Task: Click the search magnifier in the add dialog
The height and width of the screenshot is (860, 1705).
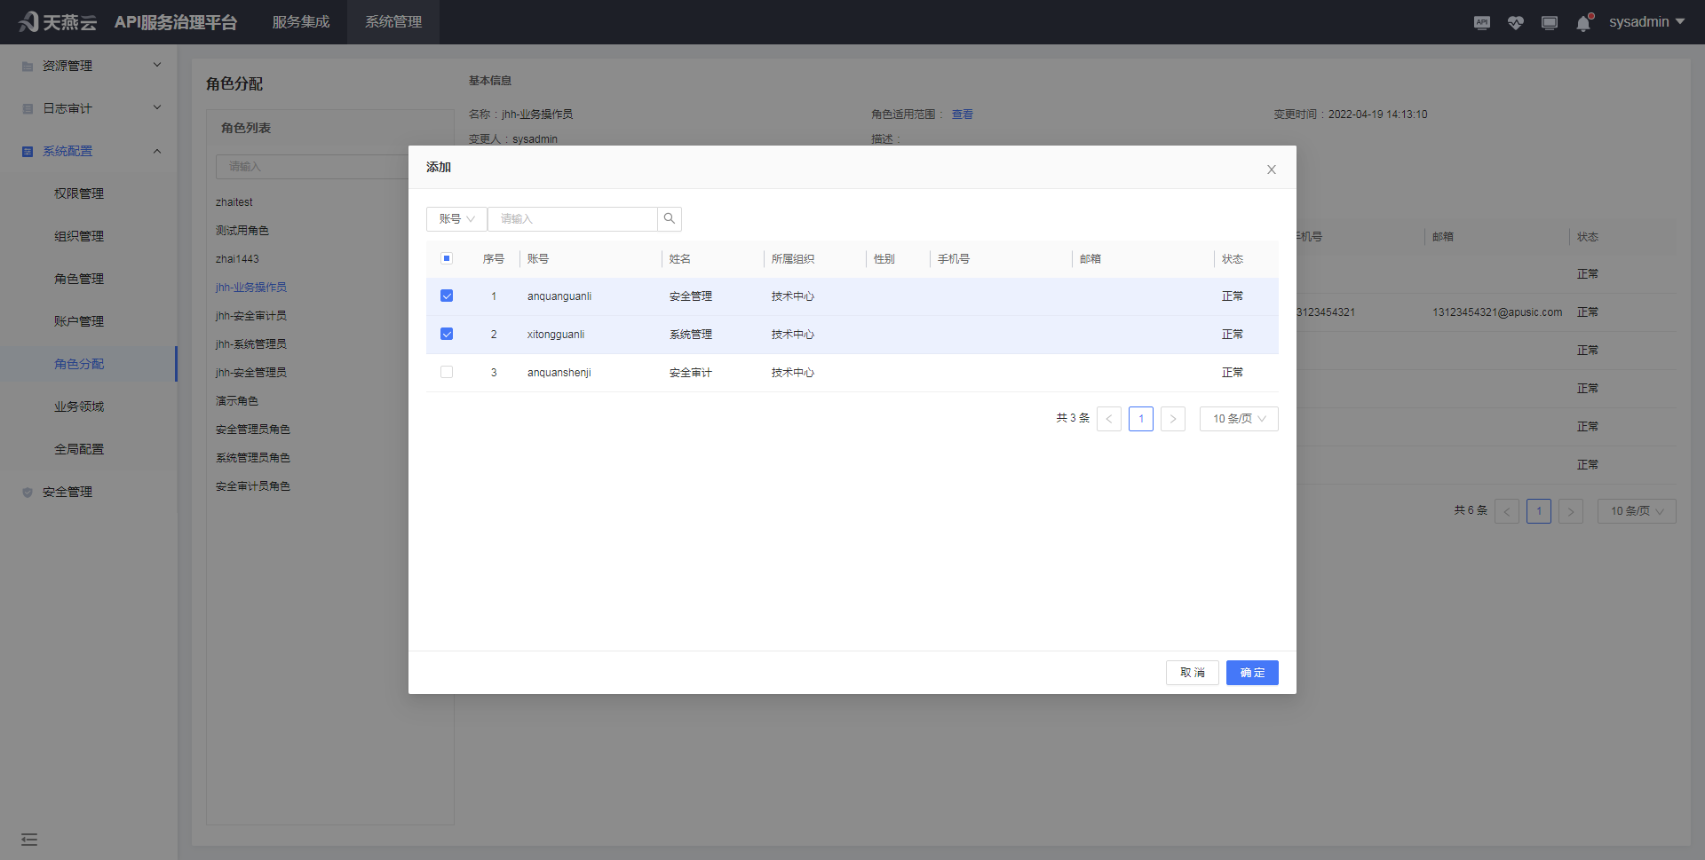Action: point(670,218)
